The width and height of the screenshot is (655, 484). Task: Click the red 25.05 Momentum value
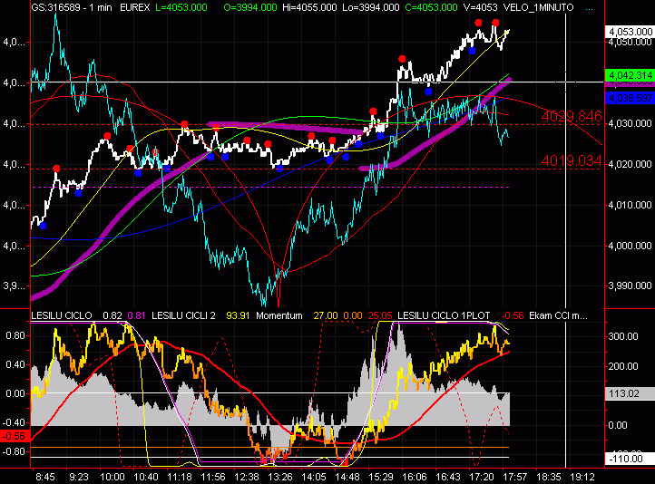[x=380, y=315]
